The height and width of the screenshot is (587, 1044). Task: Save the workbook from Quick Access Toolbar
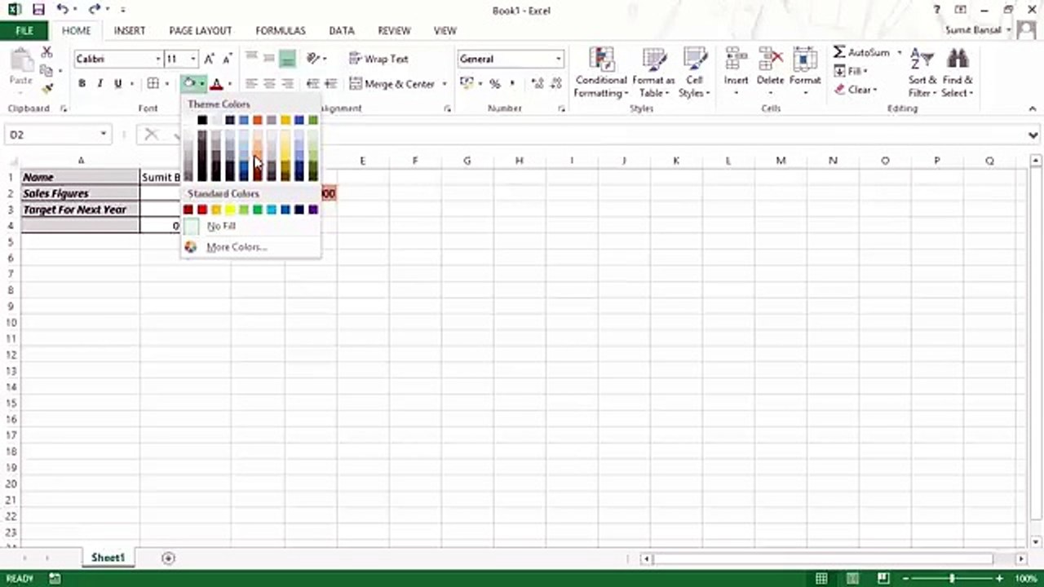[x=38, y=10]
